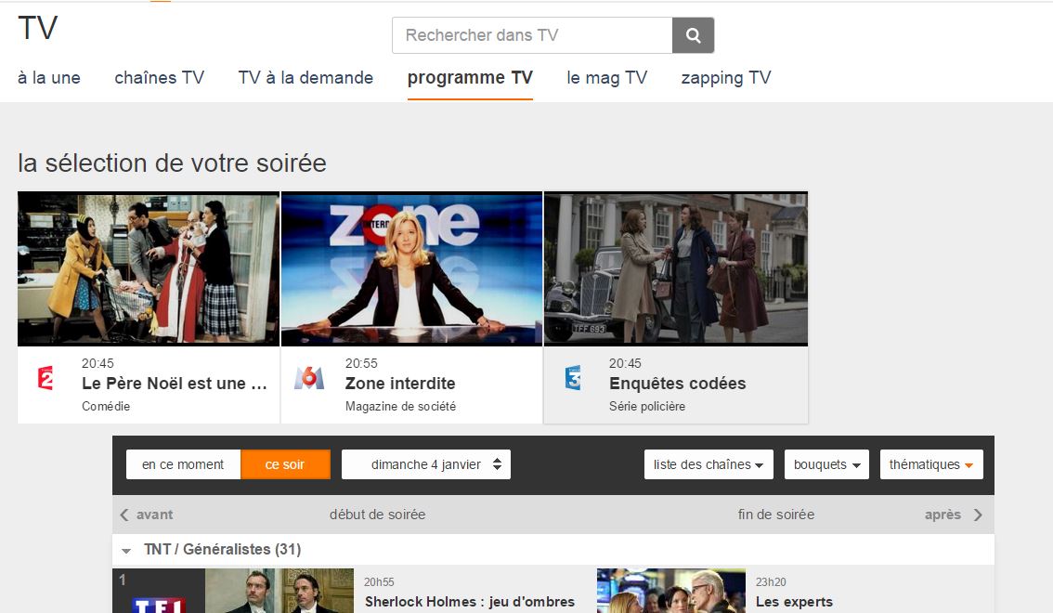Screen dimensions: 1053x613
Task: Open the Zone interdite programme title
Action: [400, 384]
